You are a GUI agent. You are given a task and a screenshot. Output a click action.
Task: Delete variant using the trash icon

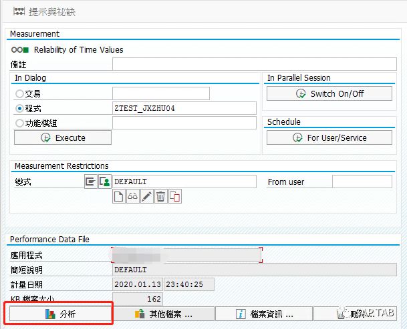161,196
